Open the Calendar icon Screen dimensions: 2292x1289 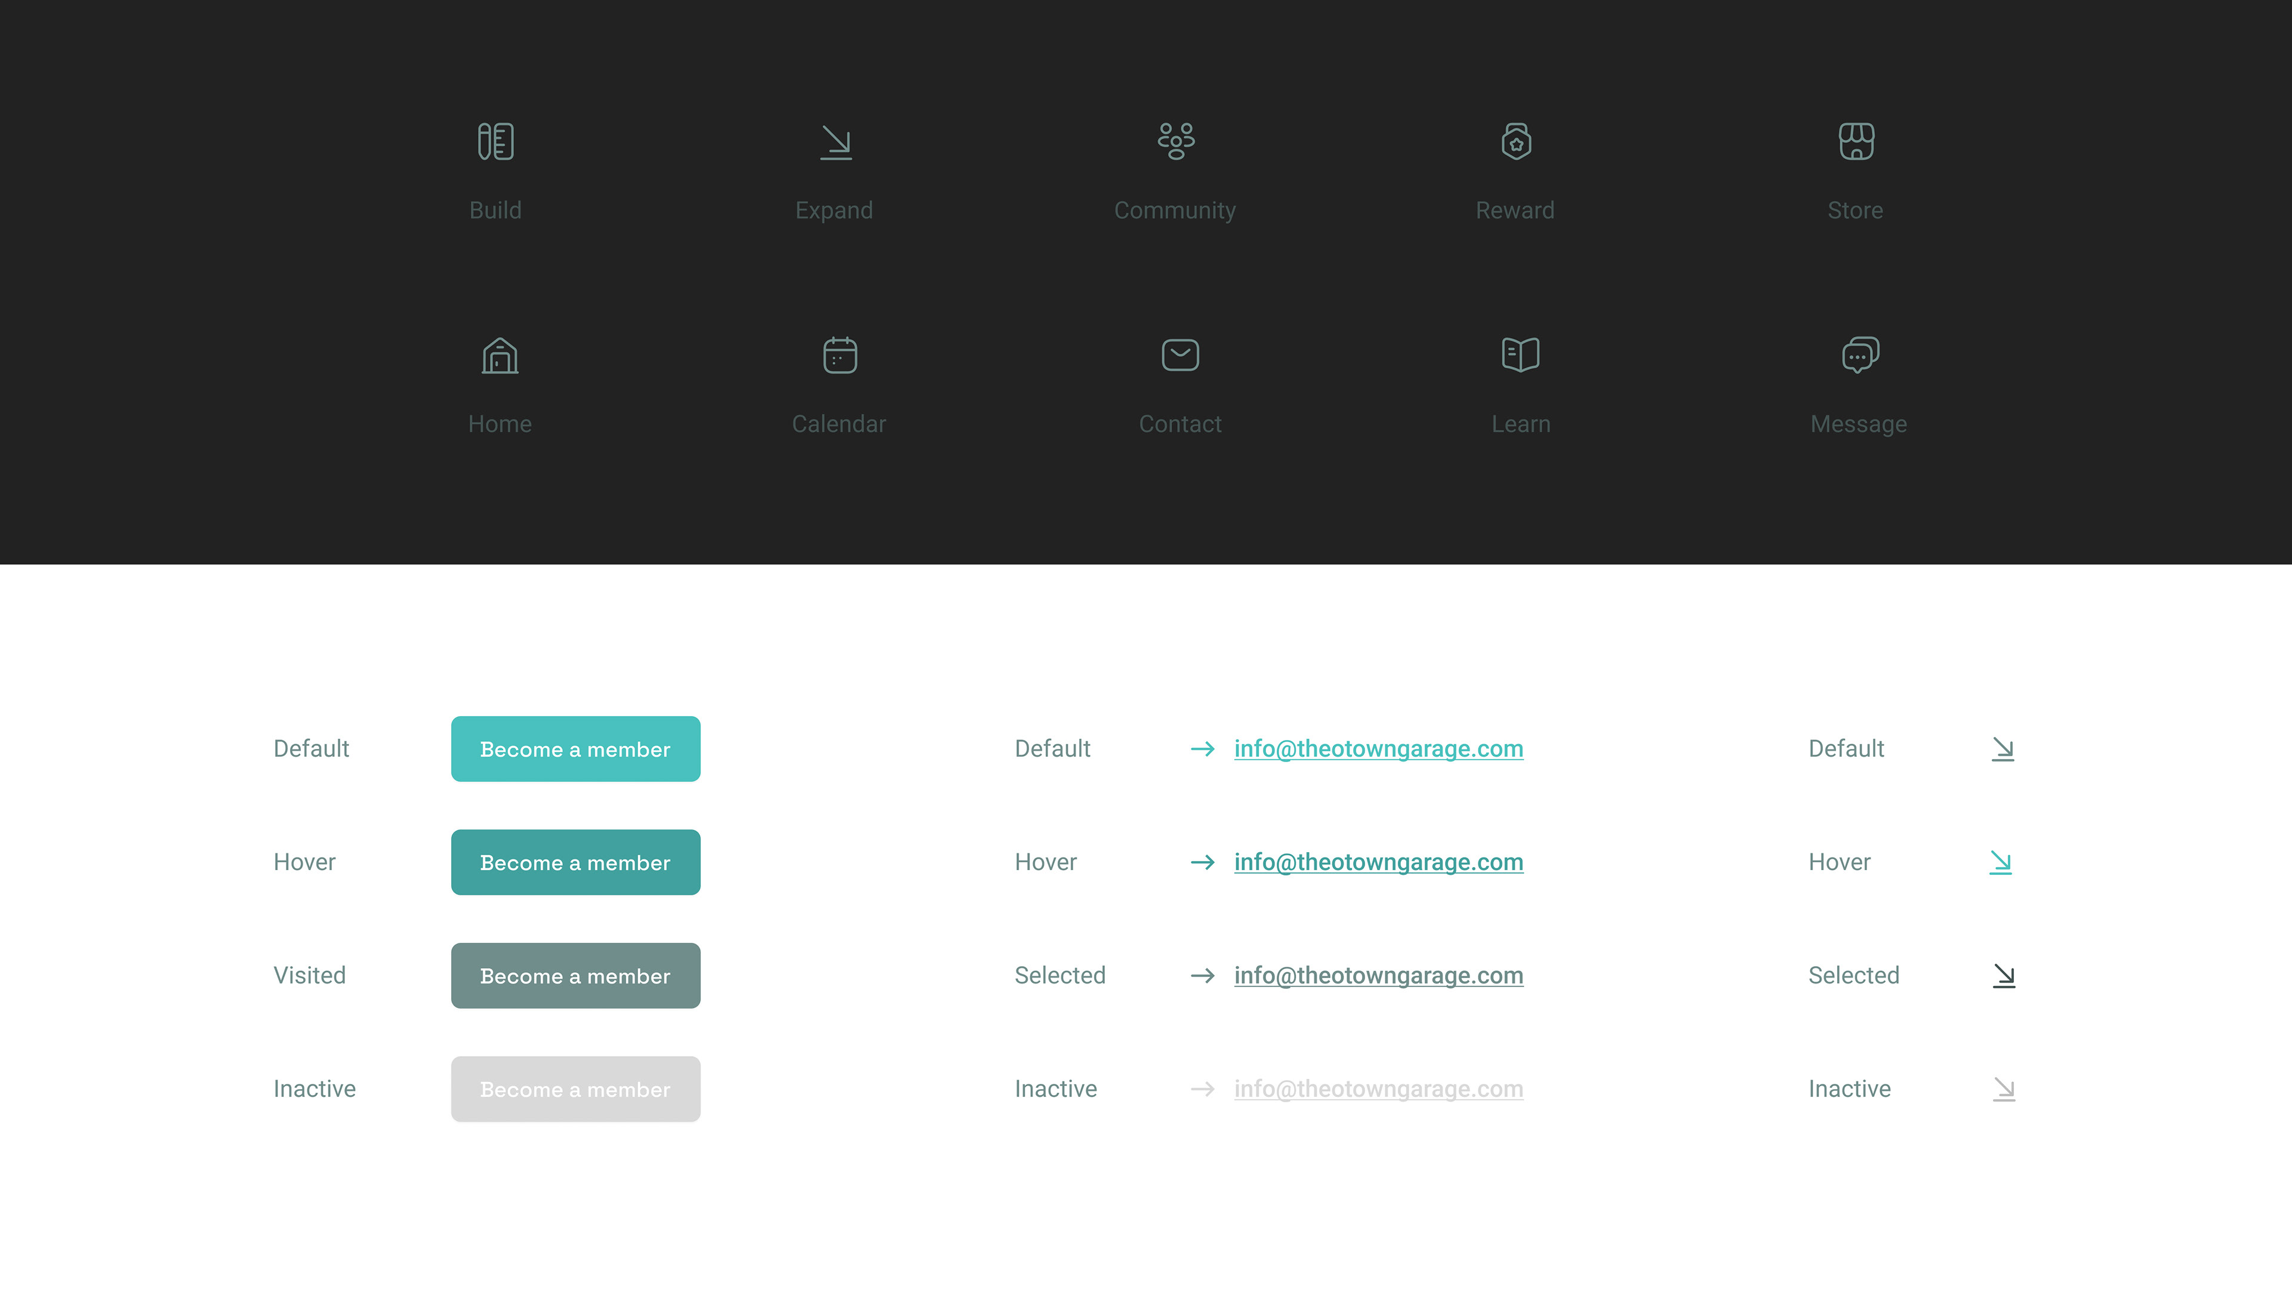tap(840, 356)
